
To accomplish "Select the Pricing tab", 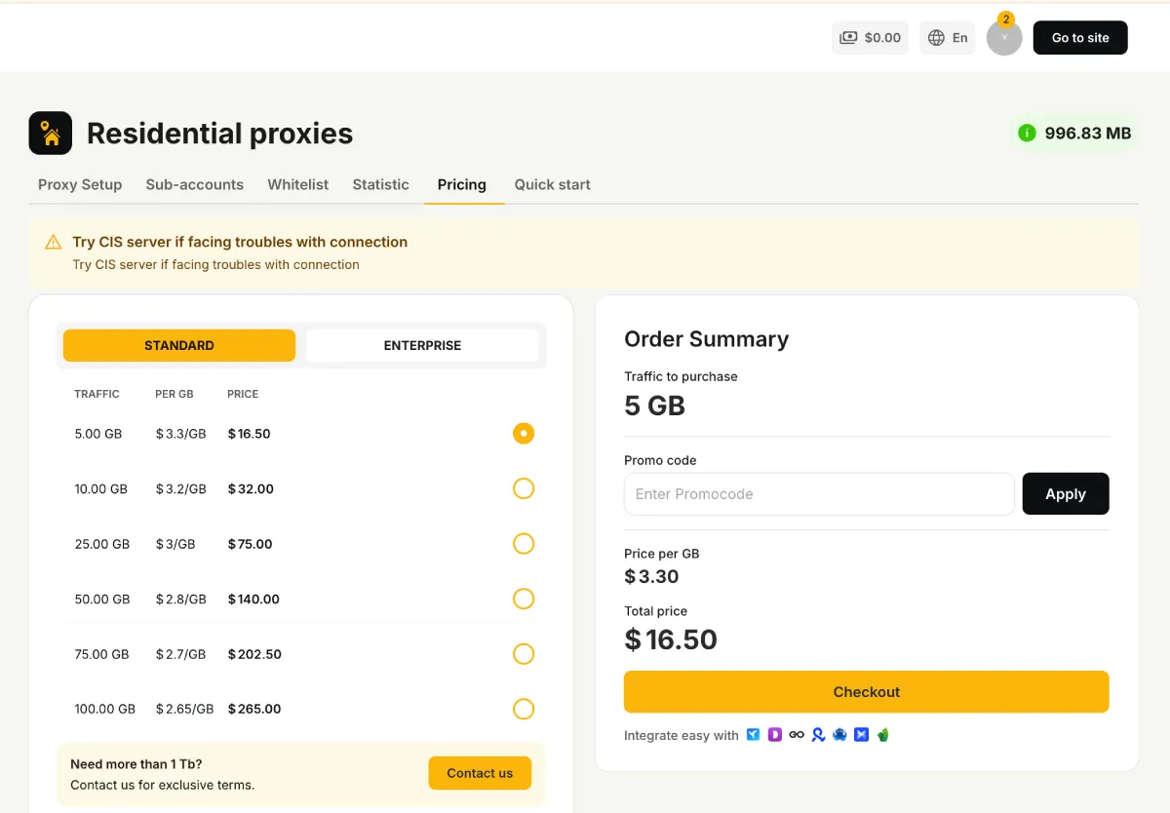I will point(462,184).
